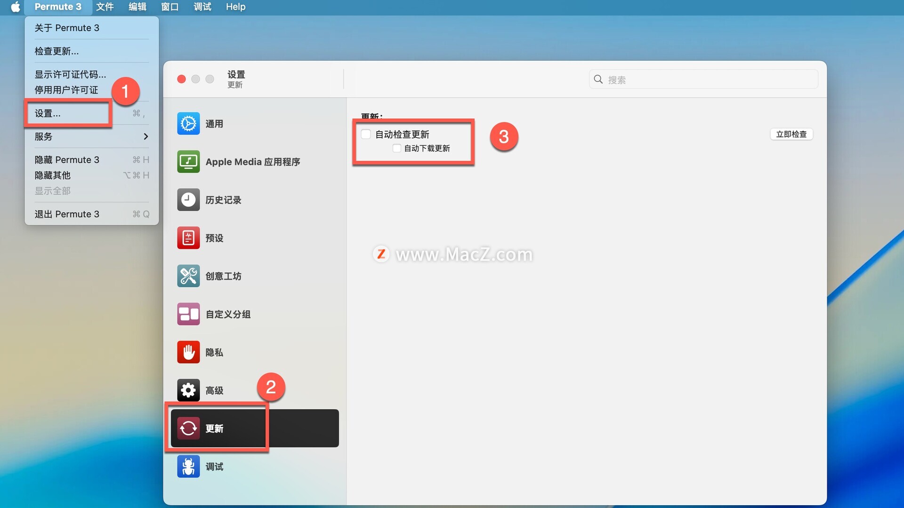
Task: Select the Custom Groups (自定义分组) icon
Action: tap(188, 314)
